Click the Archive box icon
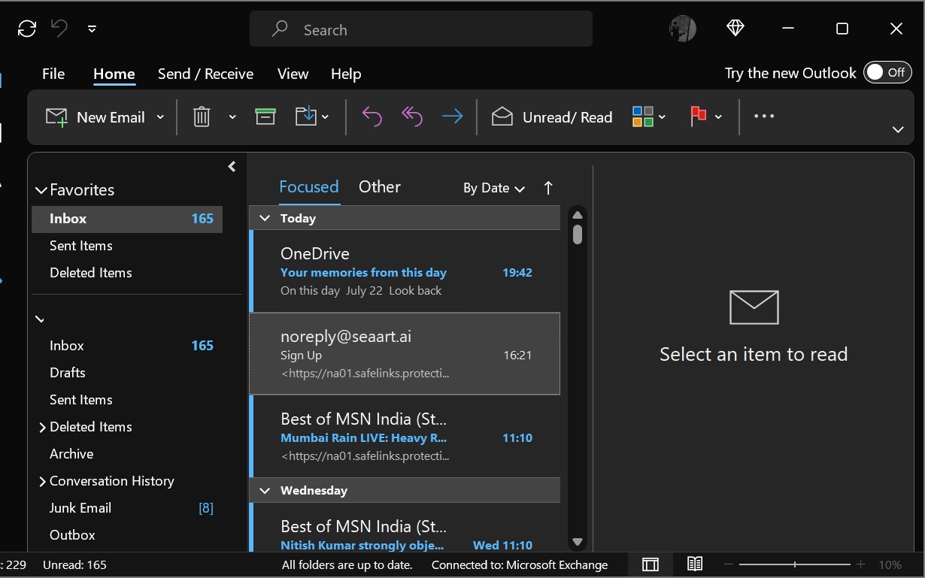The height and width of the screenshot is (578, 925). [265, 117]
